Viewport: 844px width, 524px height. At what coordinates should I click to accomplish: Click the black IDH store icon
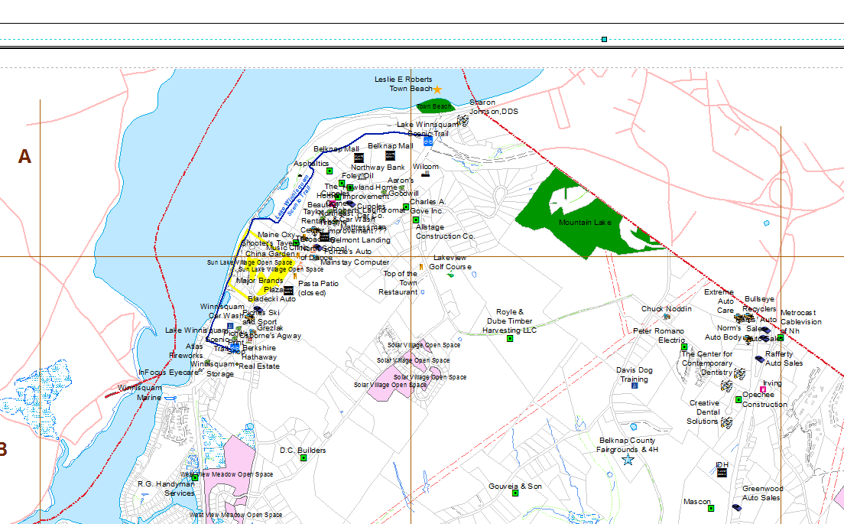click(722, 472)
